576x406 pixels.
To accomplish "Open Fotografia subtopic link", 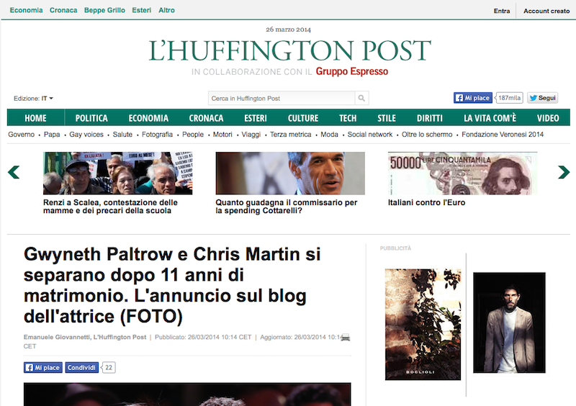I will 157,135.
